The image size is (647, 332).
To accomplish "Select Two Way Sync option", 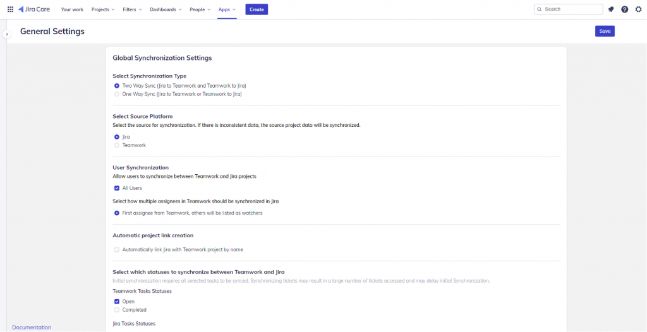I will pyautogui.click(x=117, y=85).
